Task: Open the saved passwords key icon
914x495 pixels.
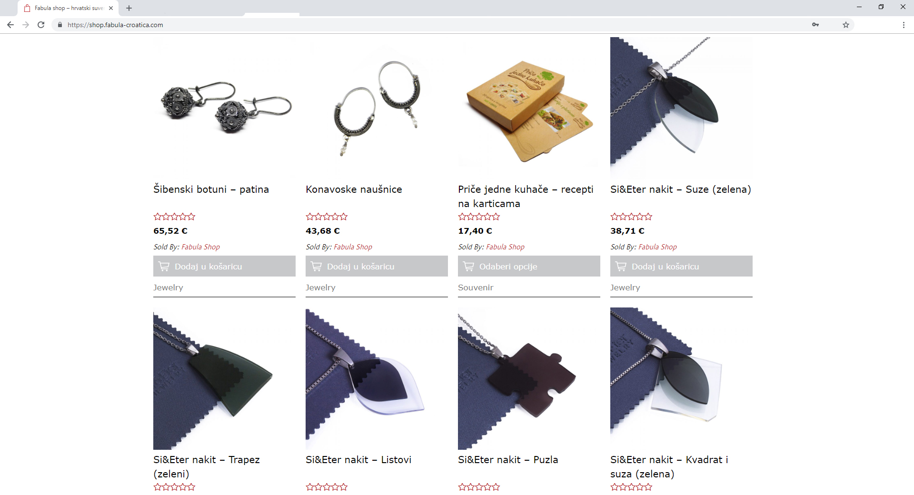Action: 815,25
